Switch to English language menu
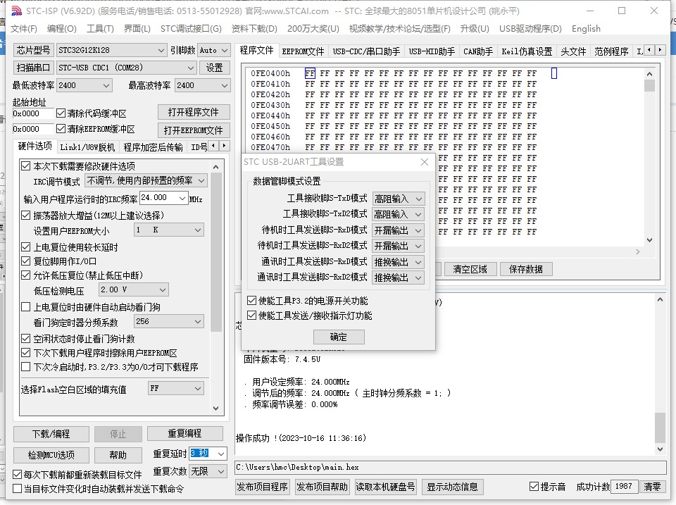 click(x=586, y=28)
